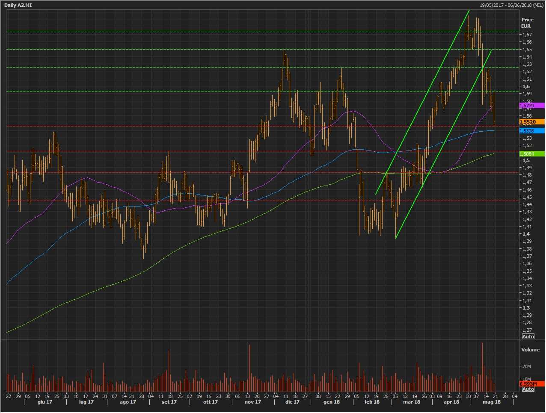Click the magenta 1,5739 moving average tag

[531, 106]
